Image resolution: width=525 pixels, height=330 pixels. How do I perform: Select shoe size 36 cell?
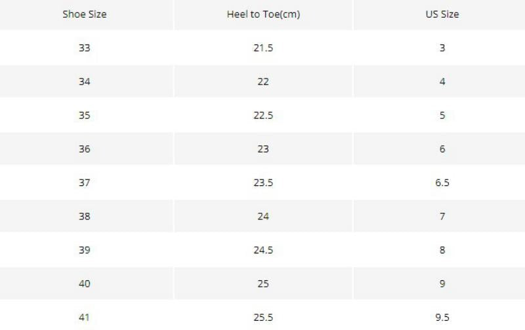[x=85, y=149]
